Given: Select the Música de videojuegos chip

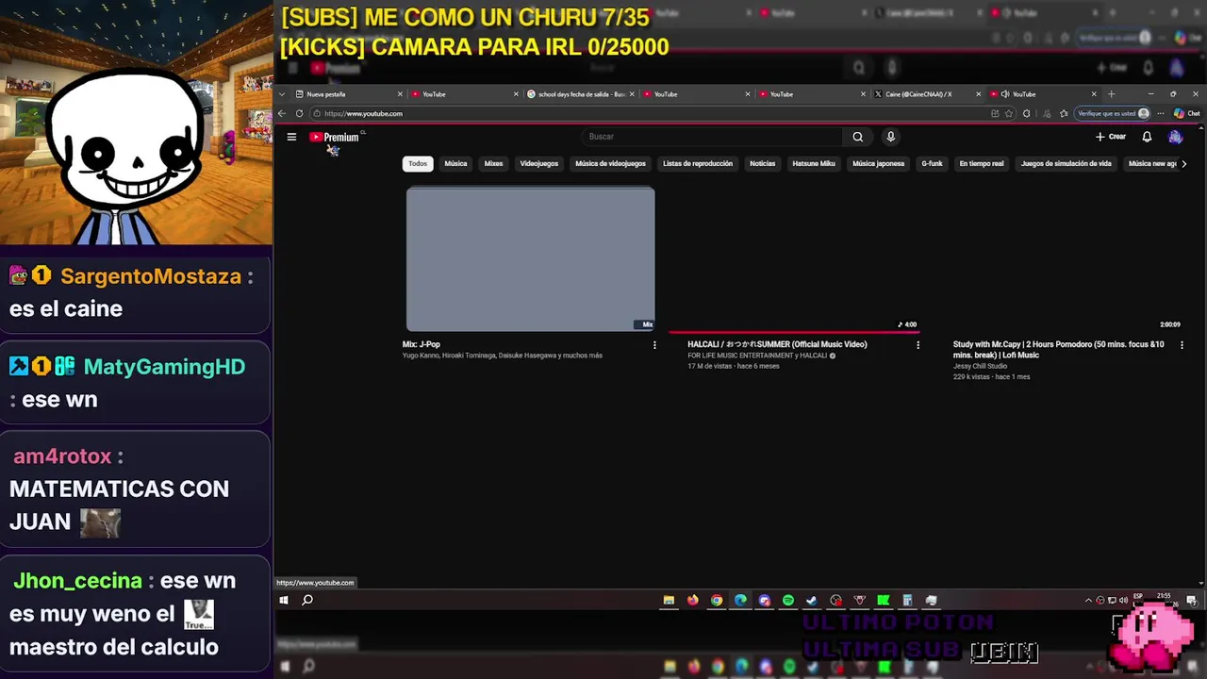Looking at the screenshot, I should pos(610,163).
